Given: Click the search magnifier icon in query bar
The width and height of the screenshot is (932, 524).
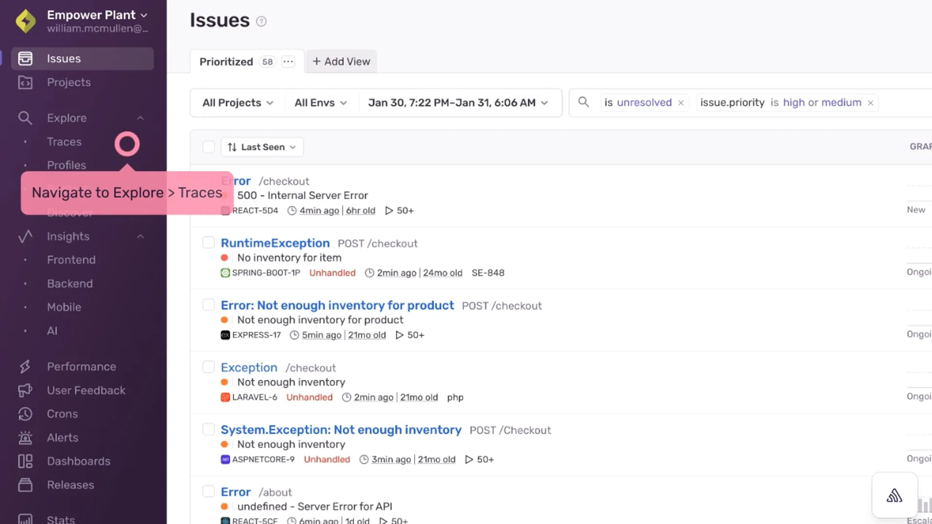Looking at the screenshot, I should (x=583, y=102).
